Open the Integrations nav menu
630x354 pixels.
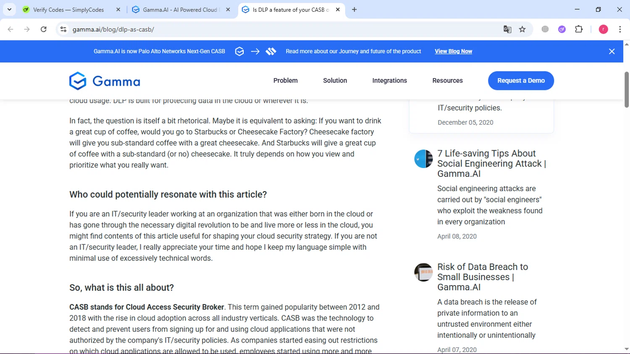pyautogui.click(x=390, y=81)
